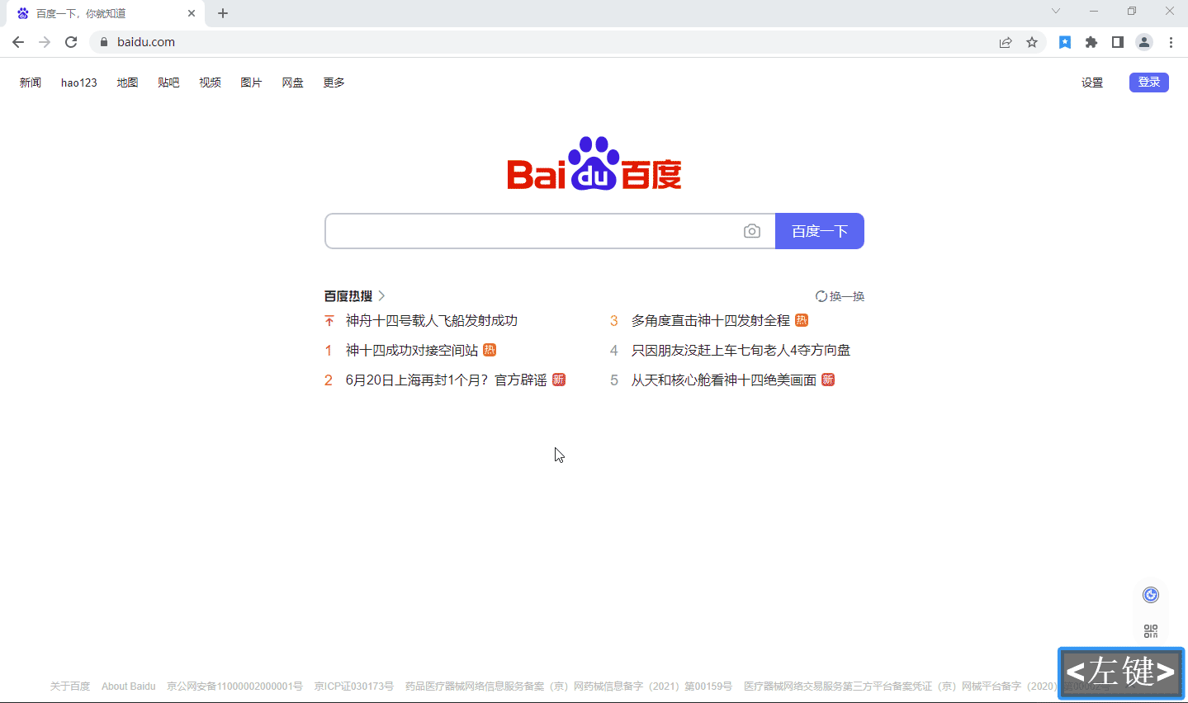Open the blue bookmark extension icon

(1065, 42)
